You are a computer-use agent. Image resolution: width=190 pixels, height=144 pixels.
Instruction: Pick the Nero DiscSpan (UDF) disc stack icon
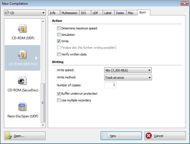pyautogui.click(x=22, y=107)
